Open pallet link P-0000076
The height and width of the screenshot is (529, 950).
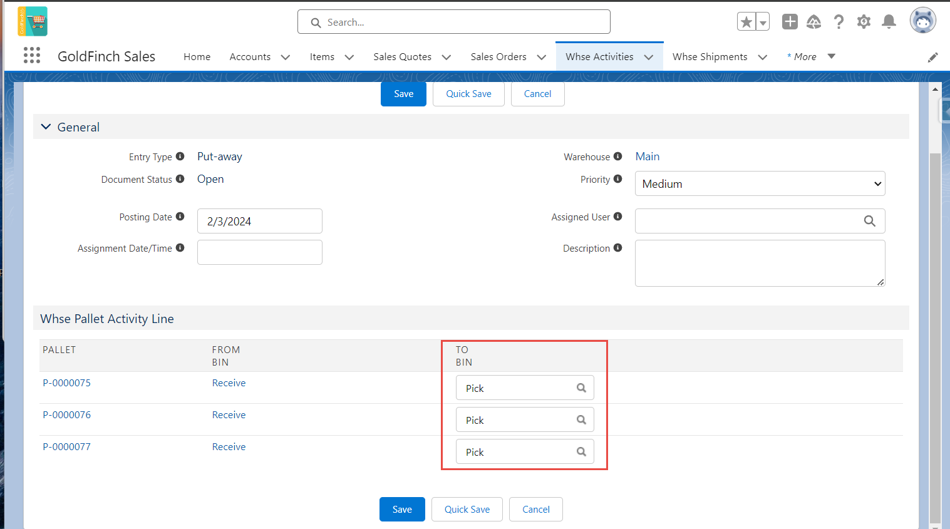tap(66, 414)
